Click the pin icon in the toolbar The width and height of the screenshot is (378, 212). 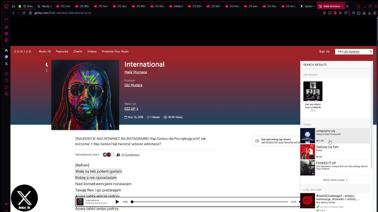tap(324, 13)
